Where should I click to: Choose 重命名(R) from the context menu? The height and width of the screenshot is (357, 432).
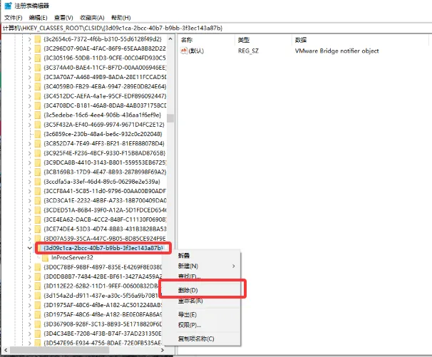[x=190, y=301]
